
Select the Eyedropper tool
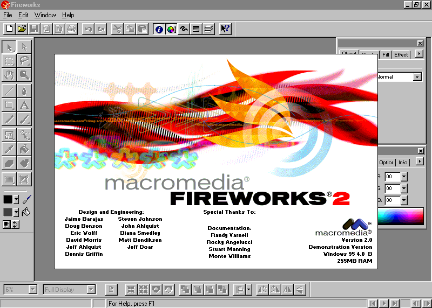tap(9, 149)
